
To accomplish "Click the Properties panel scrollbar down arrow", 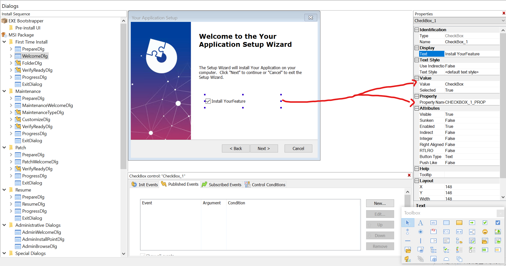I will [x=503, y=197].
